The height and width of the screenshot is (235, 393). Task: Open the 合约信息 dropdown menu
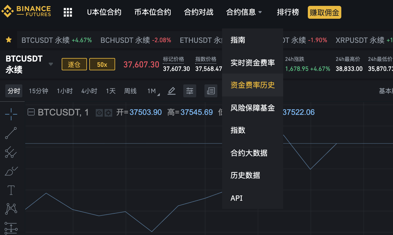click(x=244, y=12)
